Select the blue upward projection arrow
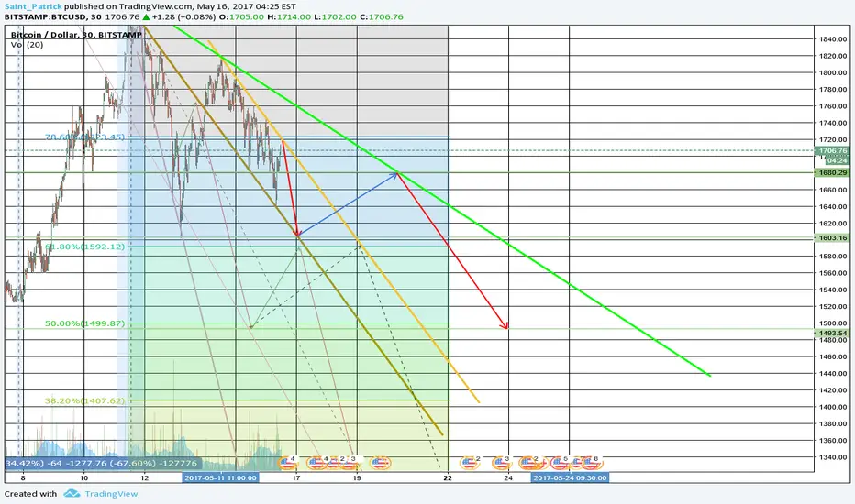 (x=348, y=204)
